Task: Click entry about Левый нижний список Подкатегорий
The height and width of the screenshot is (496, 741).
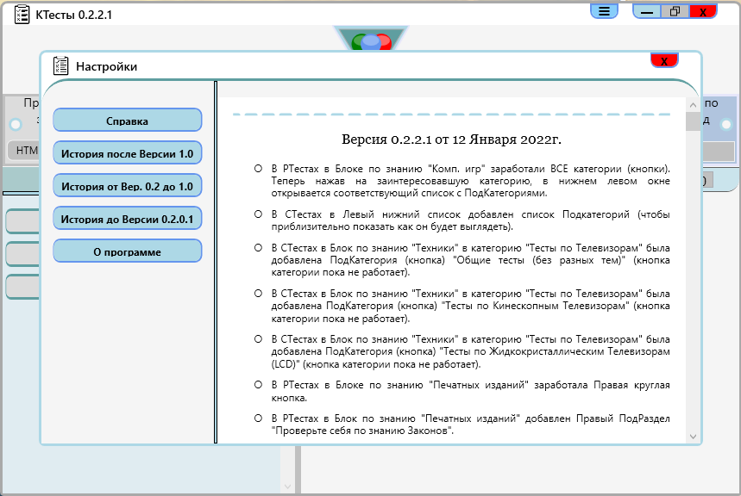Action: tap(470, 220)
